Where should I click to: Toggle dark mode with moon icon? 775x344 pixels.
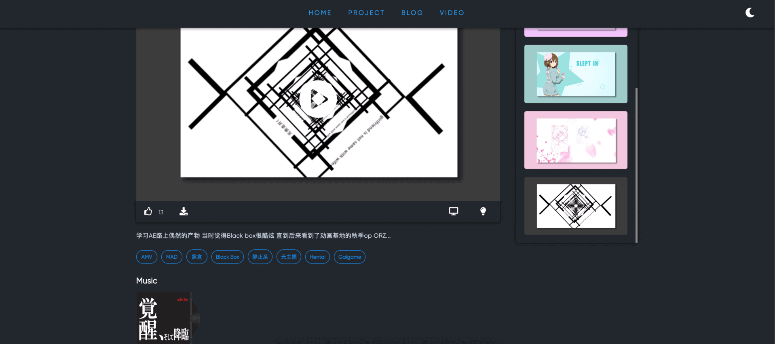click(x=750, y=13)
